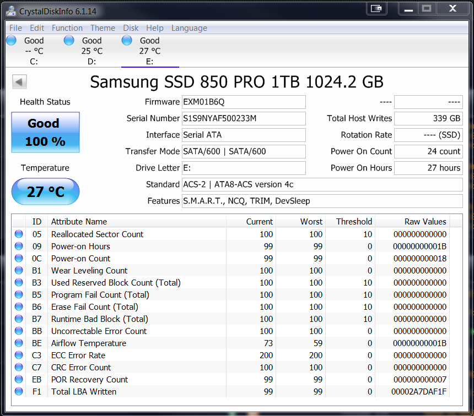Click the Total LBA Written status orb
This screenshot has width=474, height=416.
pos(20,392)
